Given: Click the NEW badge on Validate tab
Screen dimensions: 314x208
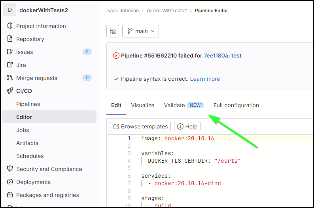Looking at the screenshot, I should click(x=195, y=105).
